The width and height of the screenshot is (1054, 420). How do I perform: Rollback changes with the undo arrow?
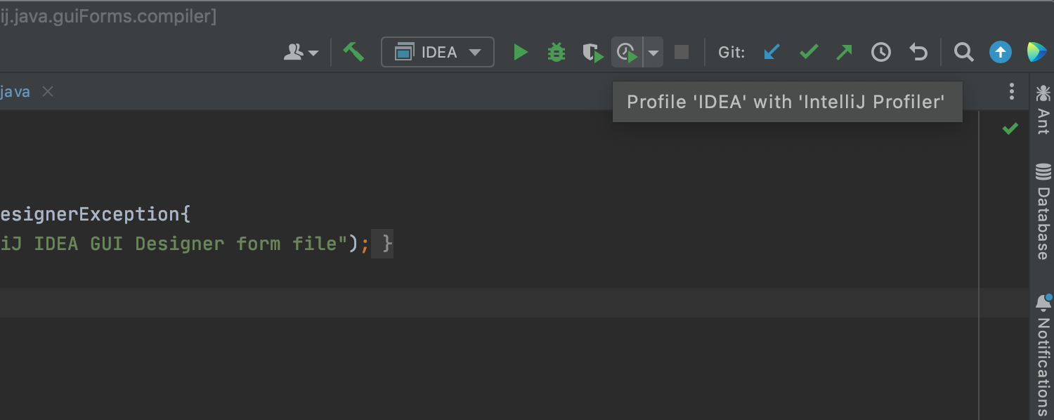click(x=918, y=52)
